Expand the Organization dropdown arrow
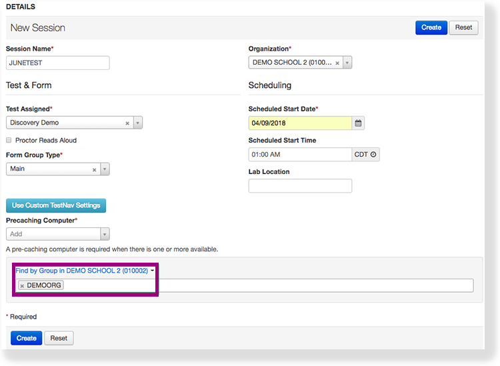This screenshot has width=500, height=366. tap(347, 63)
